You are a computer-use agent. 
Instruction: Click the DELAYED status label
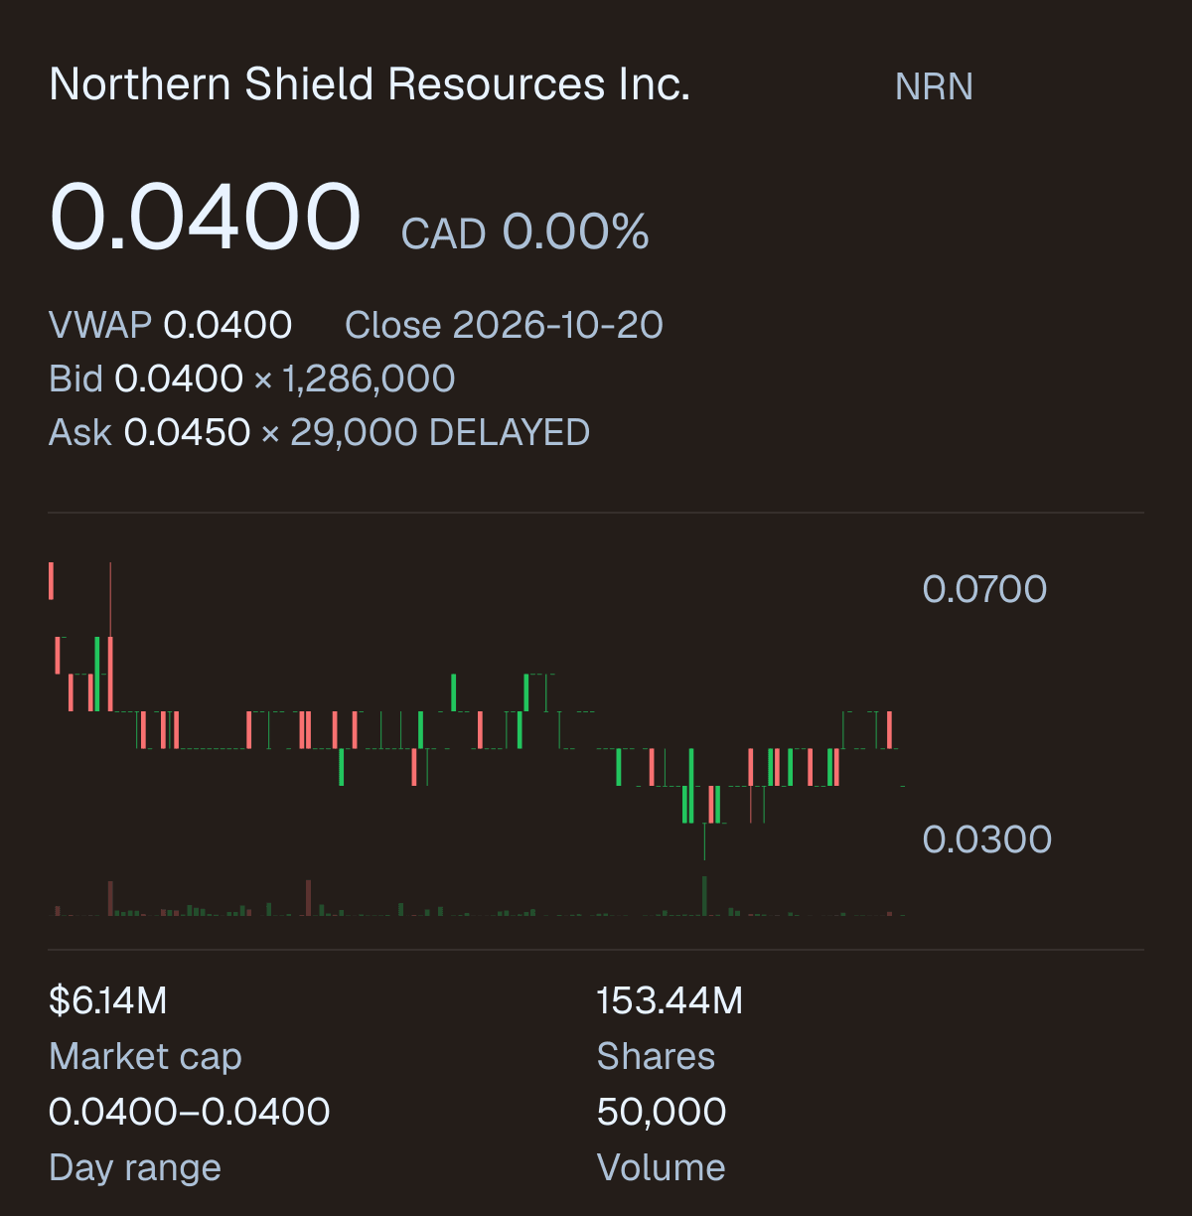tap(510, 432)
